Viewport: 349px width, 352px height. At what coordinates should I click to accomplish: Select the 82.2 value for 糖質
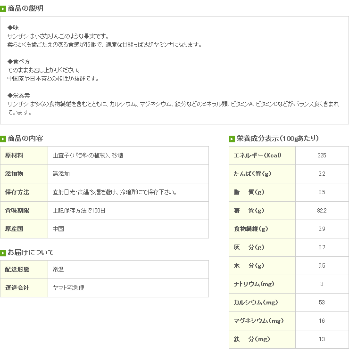[x=322, y=211]
